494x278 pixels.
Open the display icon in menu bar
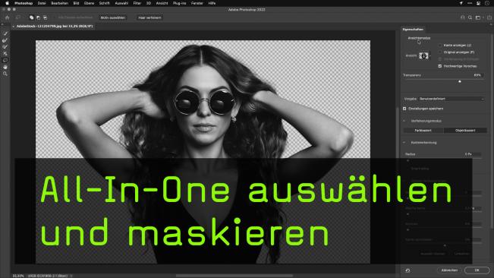tap(478, 3)
